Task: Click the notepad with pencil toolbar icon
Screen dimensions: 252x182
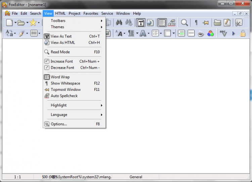Action: click(227, 22)
